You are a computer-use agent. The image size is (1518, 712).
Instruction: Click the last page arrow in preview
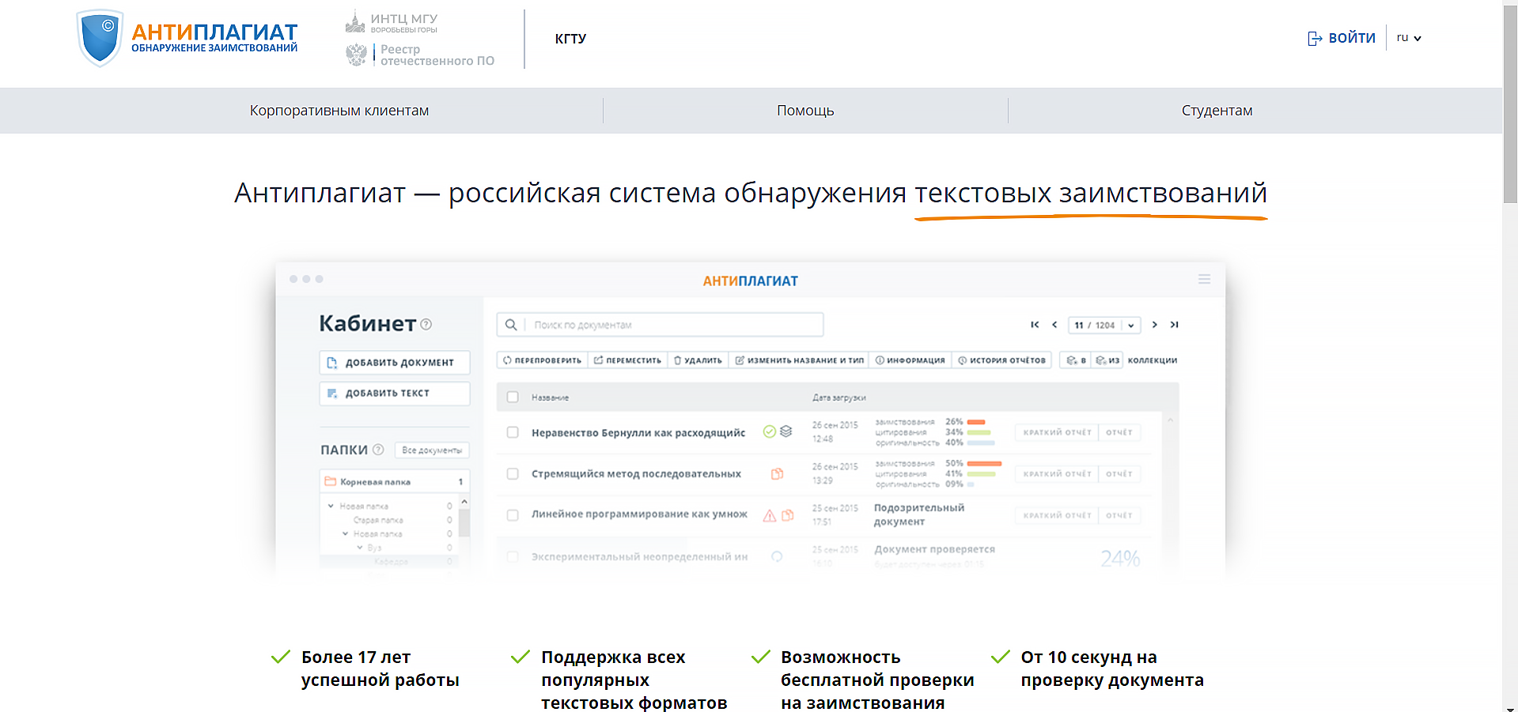(x=1175, y=325)
